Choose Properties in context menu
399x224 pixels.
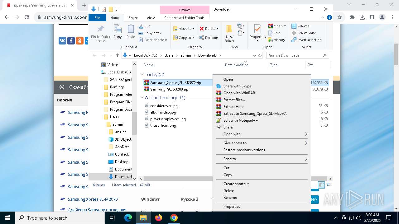[x=262, y=207]
